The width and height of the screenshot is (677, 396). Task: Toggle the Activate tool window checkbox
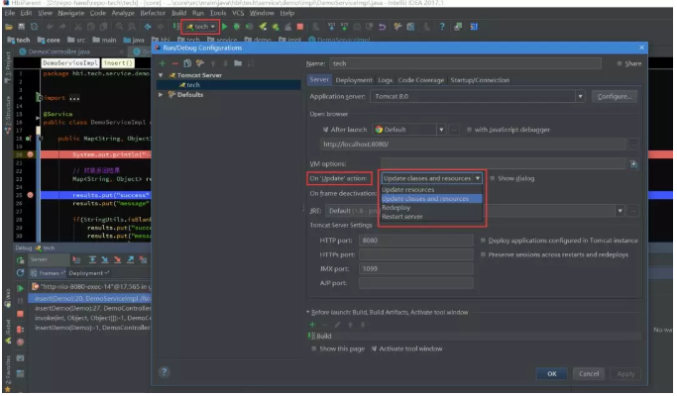[x=374, y=348]
